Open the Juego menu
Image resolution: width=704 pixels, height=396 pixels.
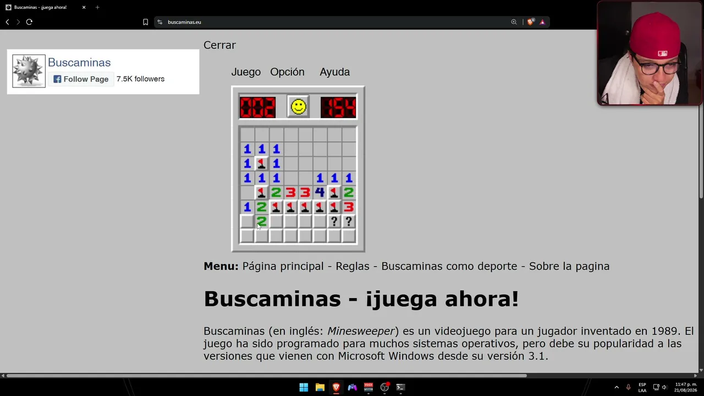246,72
